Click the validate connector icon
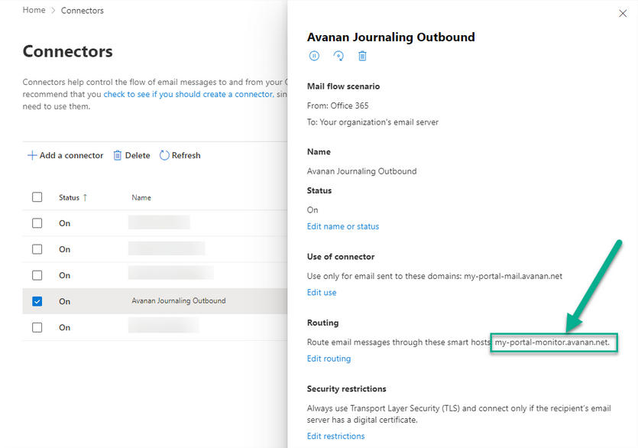 (338, 56)
